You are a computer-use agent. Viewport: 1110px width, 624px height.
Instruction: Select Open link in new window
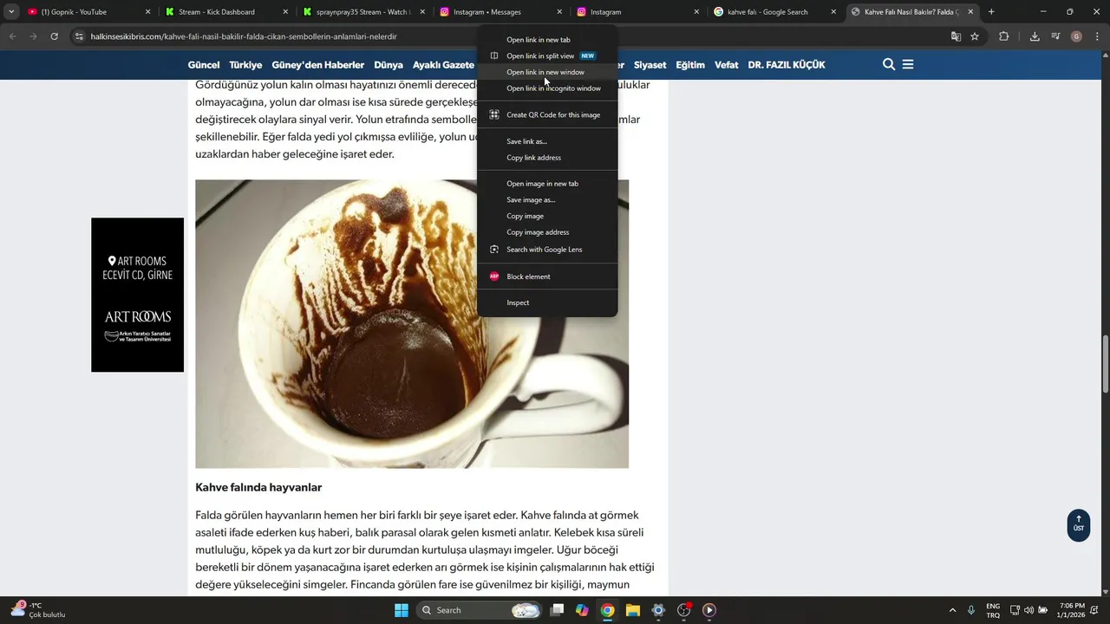[547, 72]
